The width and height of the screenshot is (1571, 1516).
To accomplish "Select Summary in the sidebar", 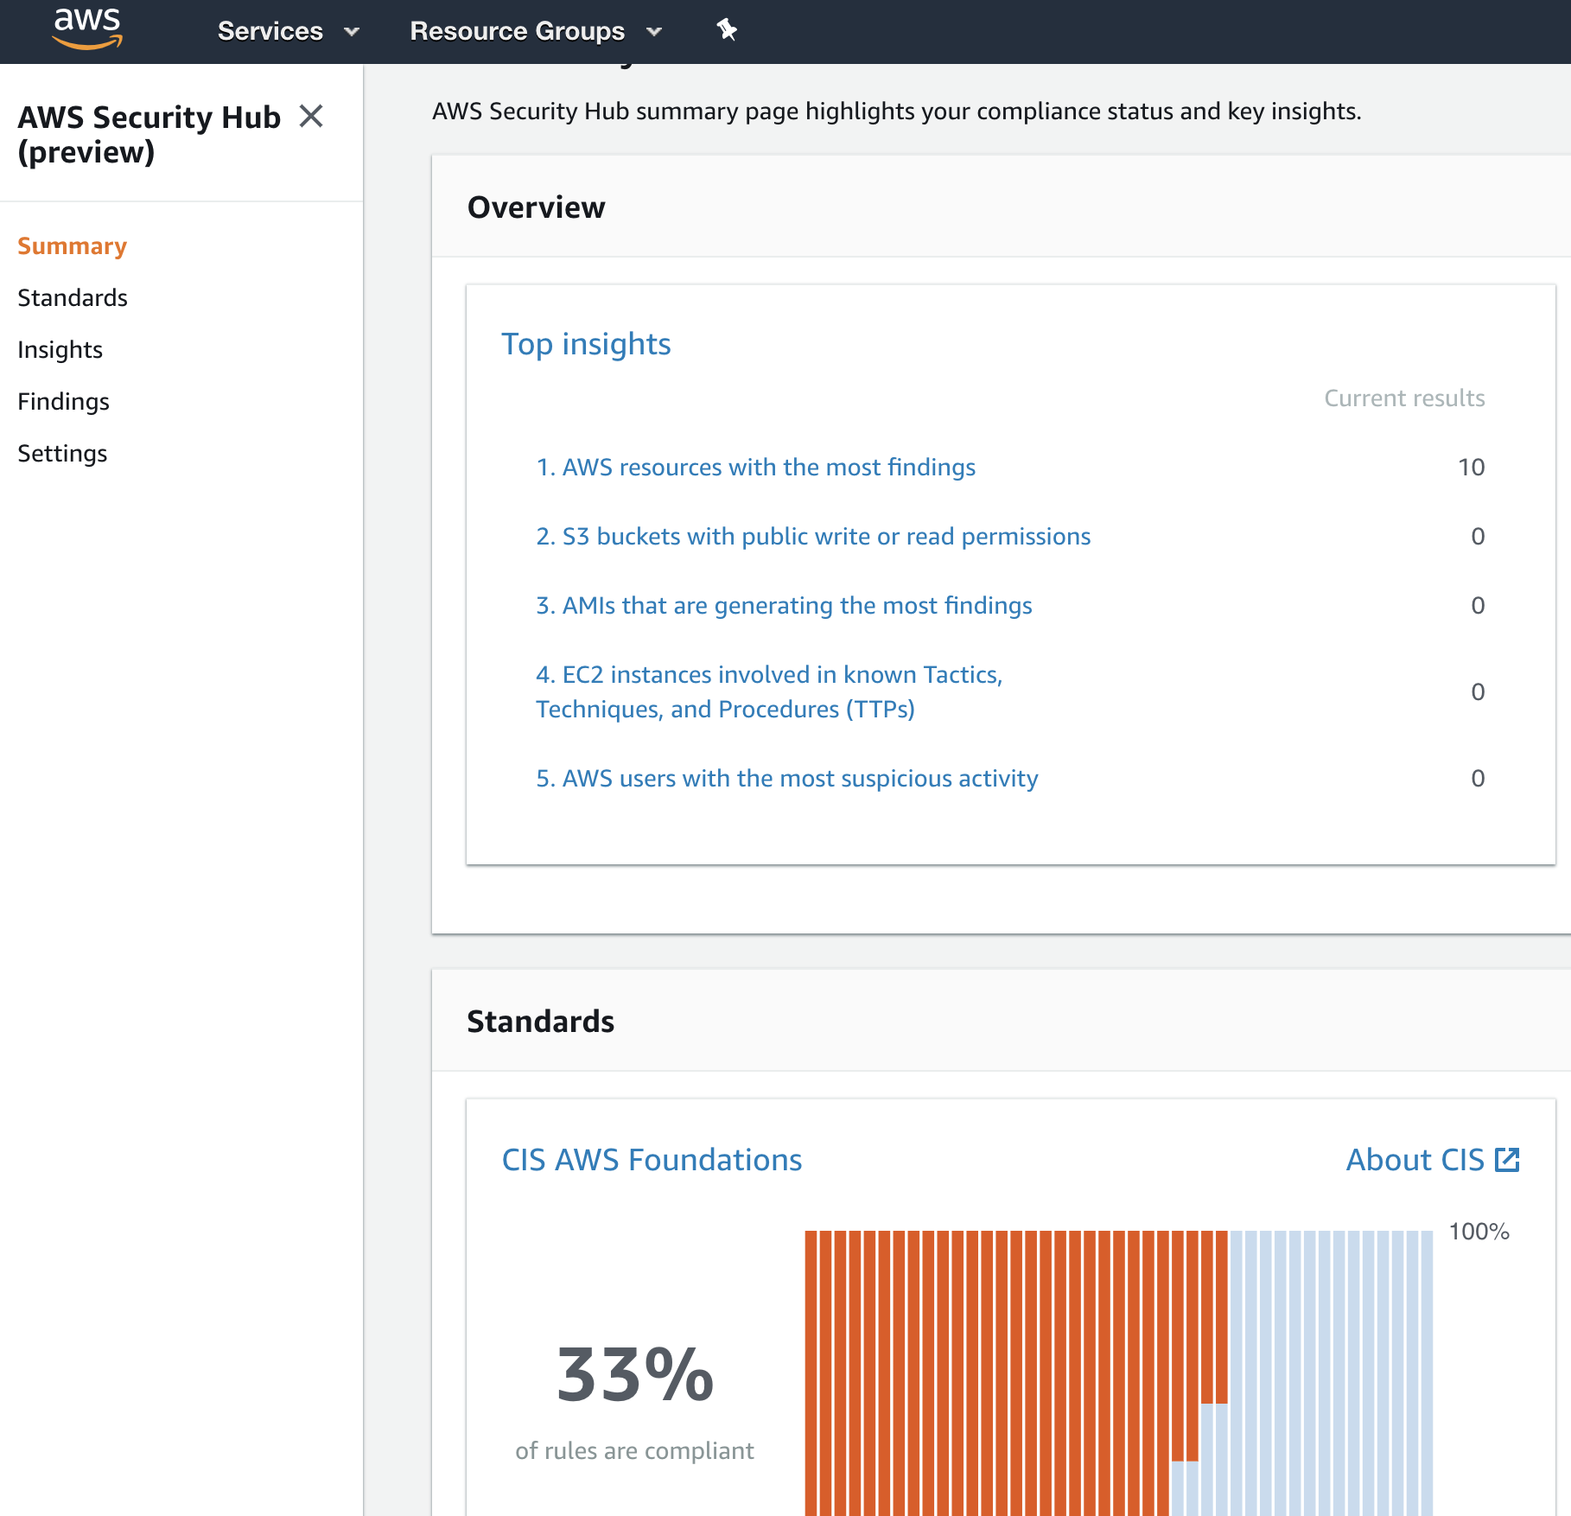I will point(72,246).
